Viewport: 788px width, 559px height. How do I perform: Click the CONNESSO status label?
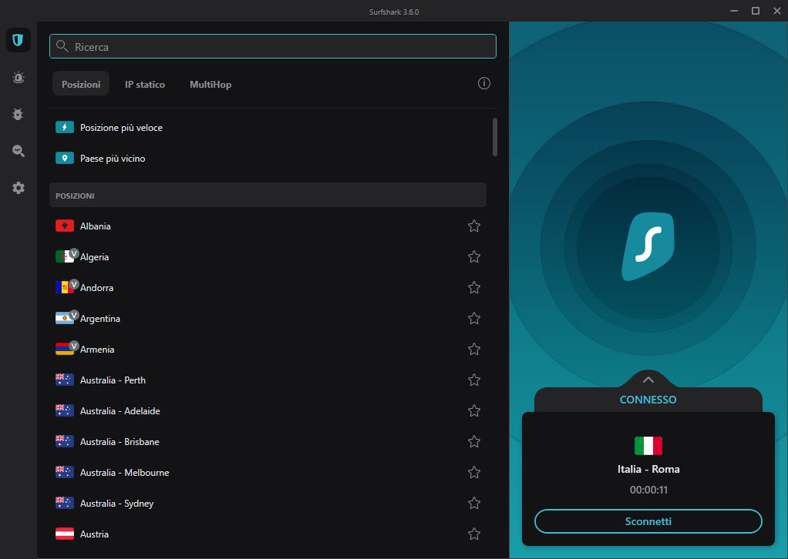[x=648, y=400]
